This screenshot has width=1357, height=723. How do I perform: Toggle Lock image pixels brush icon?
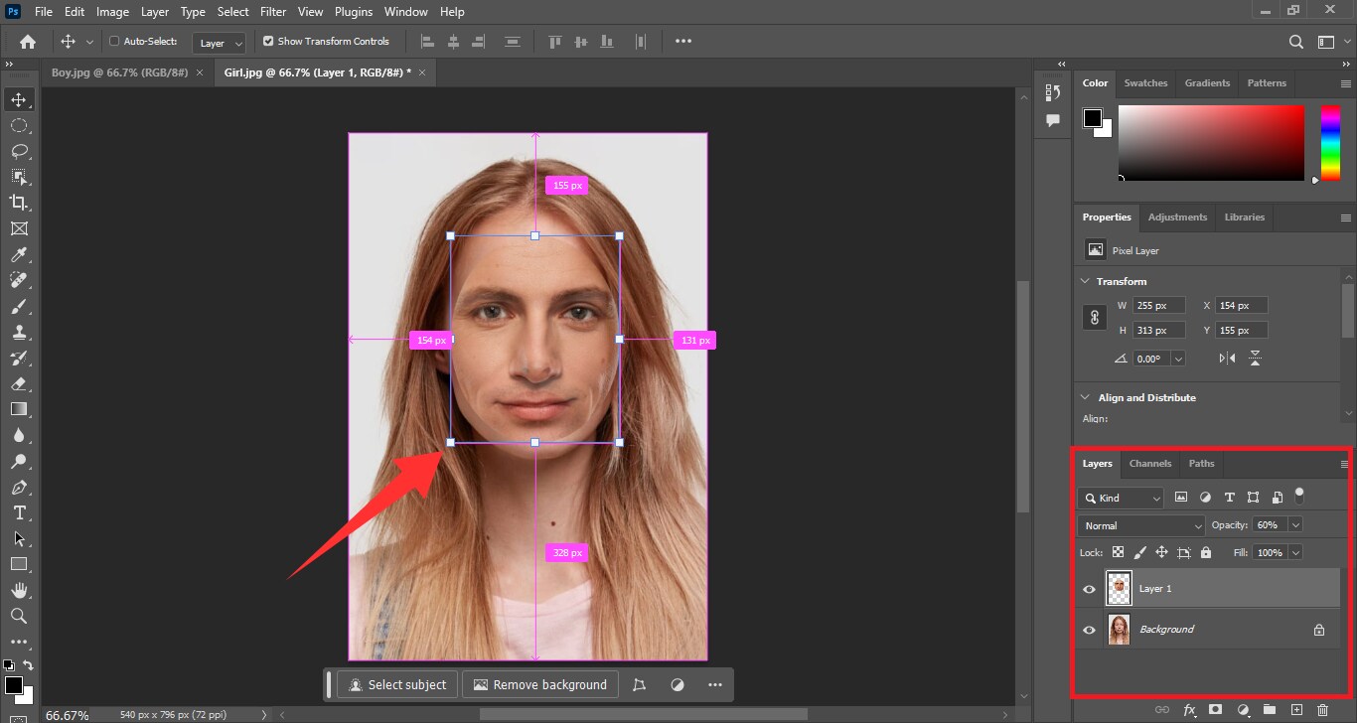[1139, 552]
